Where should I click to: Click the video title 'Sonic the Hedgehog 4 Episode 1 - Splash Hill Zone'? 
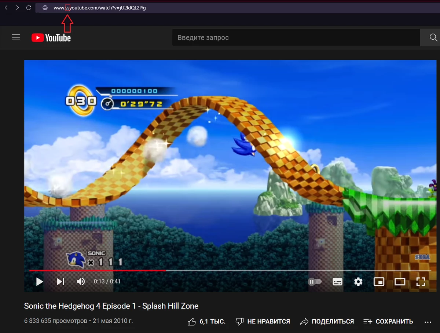pos(111,306)
